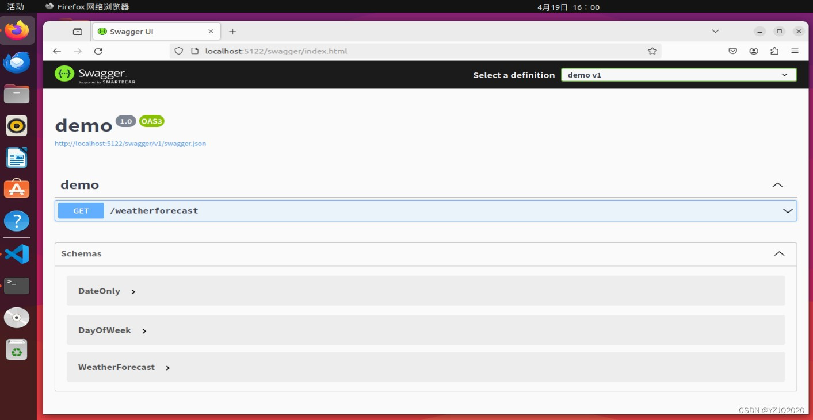Open the Extensions puzzle icon

(x=774, y=51)
